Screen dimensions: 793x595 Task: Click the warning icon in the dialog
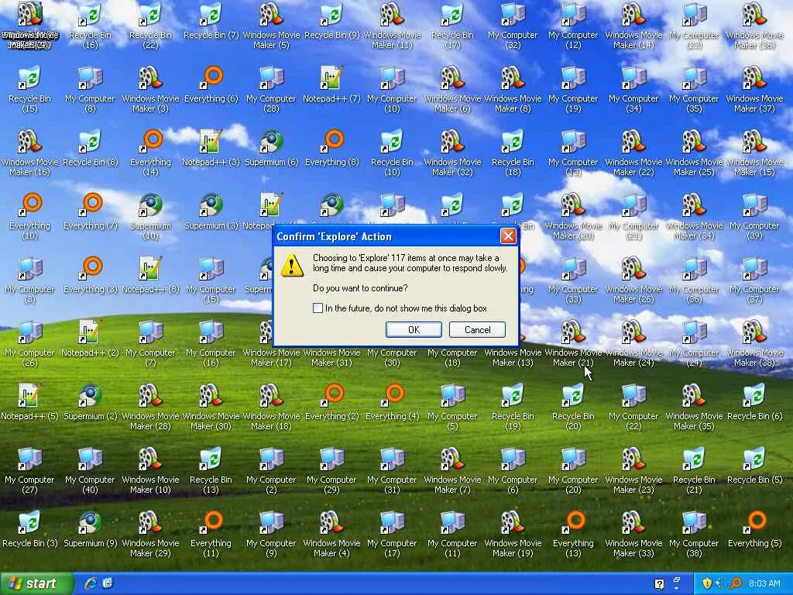pos(292,265)
